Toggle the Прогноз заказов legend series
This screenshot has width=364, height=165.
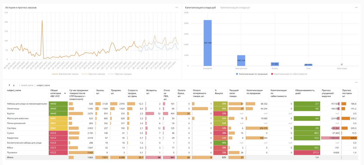click(93, 74)
